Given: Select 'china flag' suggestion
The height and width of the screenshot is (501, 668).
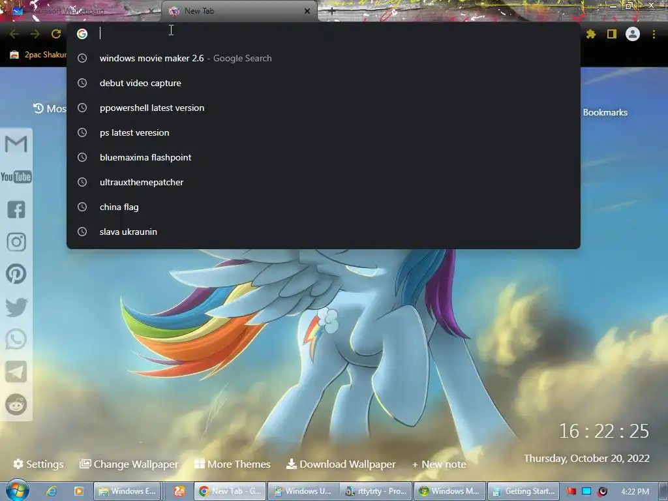Looking at the screenshot, I should (324, 207).
